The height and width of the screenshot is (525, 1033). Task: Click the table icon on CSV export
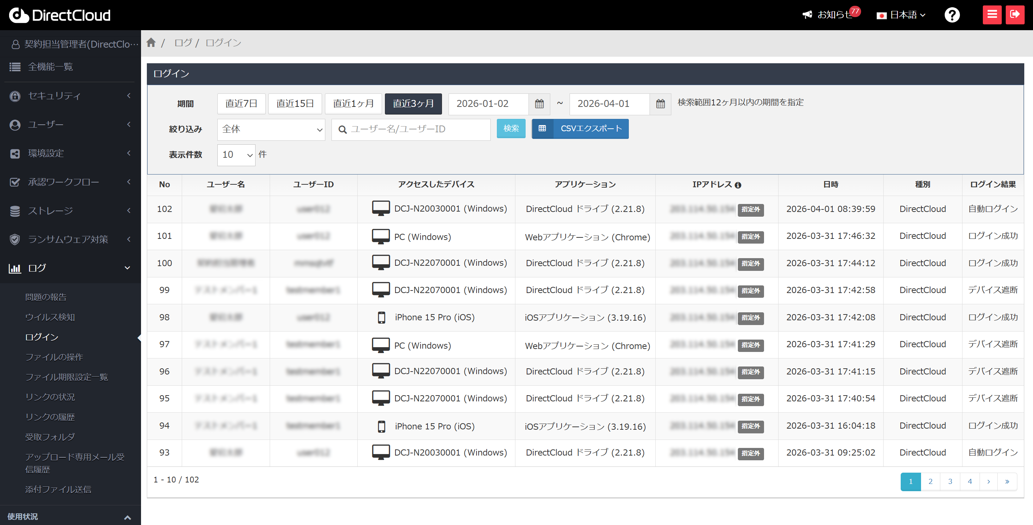(542, 128)
